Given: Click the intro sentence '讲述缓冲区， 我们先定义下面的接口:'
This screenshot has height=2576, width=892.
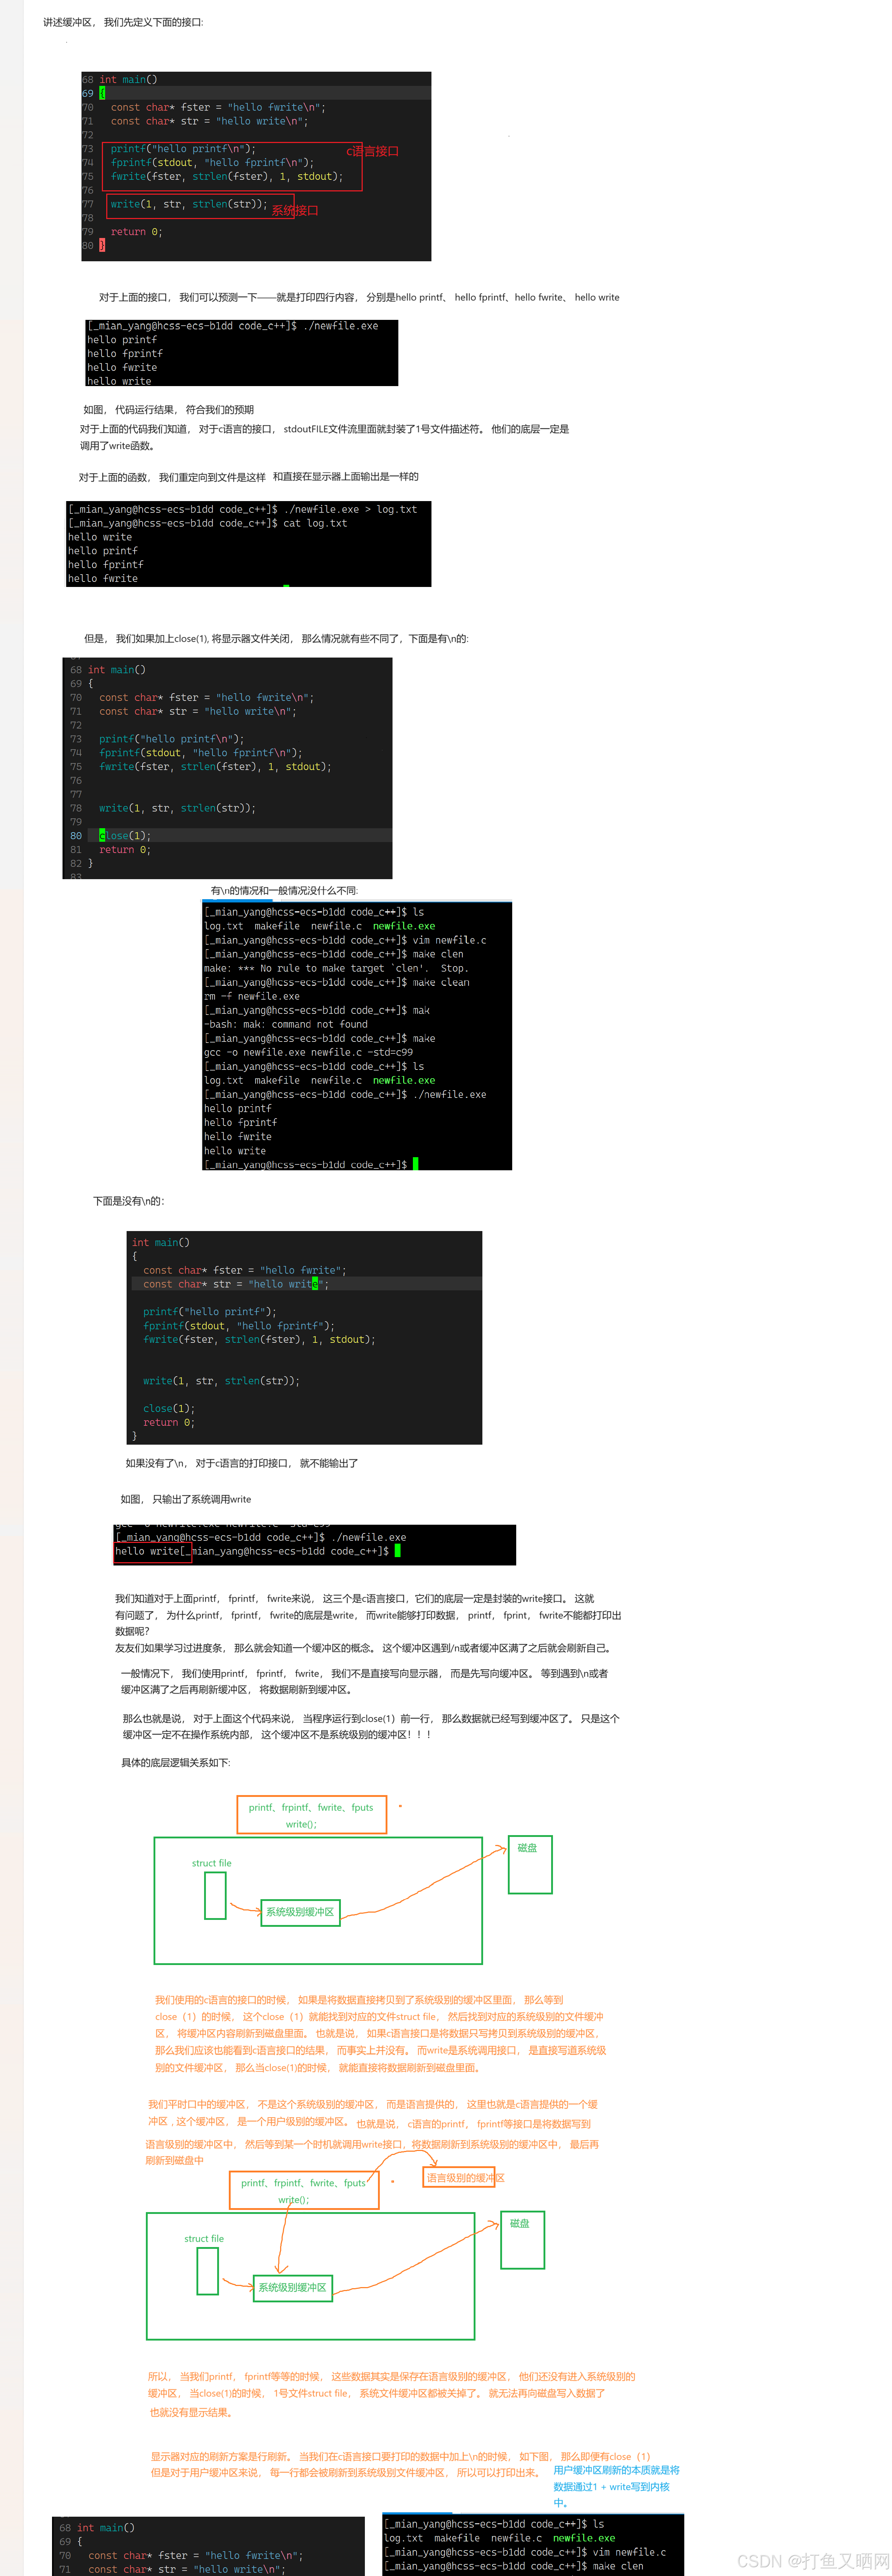Looking at the screenshot, I should coord(123,22).
